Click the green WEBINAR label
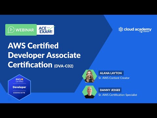157x118 pixels. pyautogui.click(x=21, y=30)
